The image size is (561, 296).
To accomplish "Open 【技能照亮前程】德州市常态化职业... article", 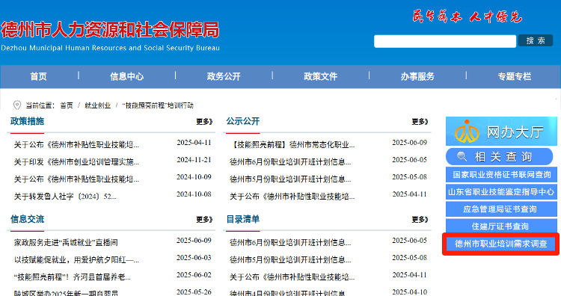I will pos(292,145).
